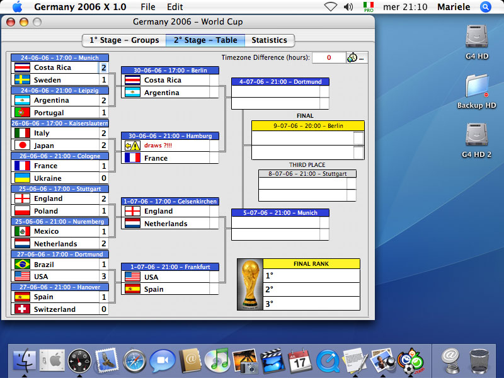Click Argentina in the Berlin quarter-final
Image resolution: width=504 pixels, height=378 pixels.
coord(162,93)
